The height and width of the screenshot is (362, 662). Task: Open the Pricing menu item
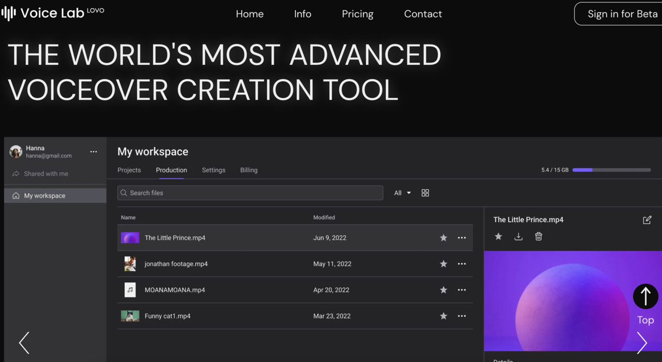tap(357, 14)
